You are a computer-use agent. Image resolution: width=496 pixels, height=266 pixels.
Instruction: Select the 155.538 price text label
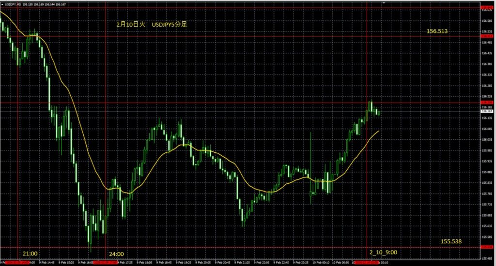coord(450,241)
